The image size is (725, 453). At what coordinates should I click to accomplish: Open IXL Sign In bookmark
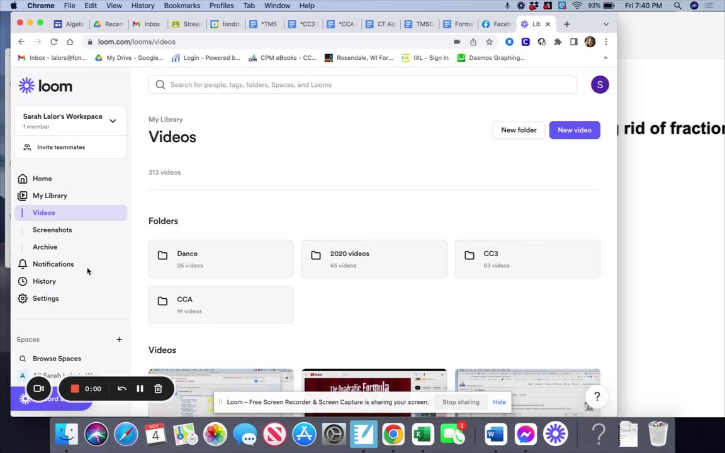click(x=425, y=58)
